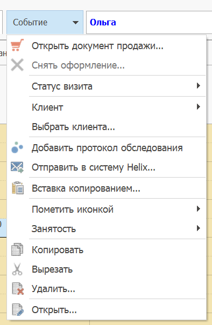212x325 pixels.
Task: Choose Отправить в систему Helix…
Action: pos(107,167)
